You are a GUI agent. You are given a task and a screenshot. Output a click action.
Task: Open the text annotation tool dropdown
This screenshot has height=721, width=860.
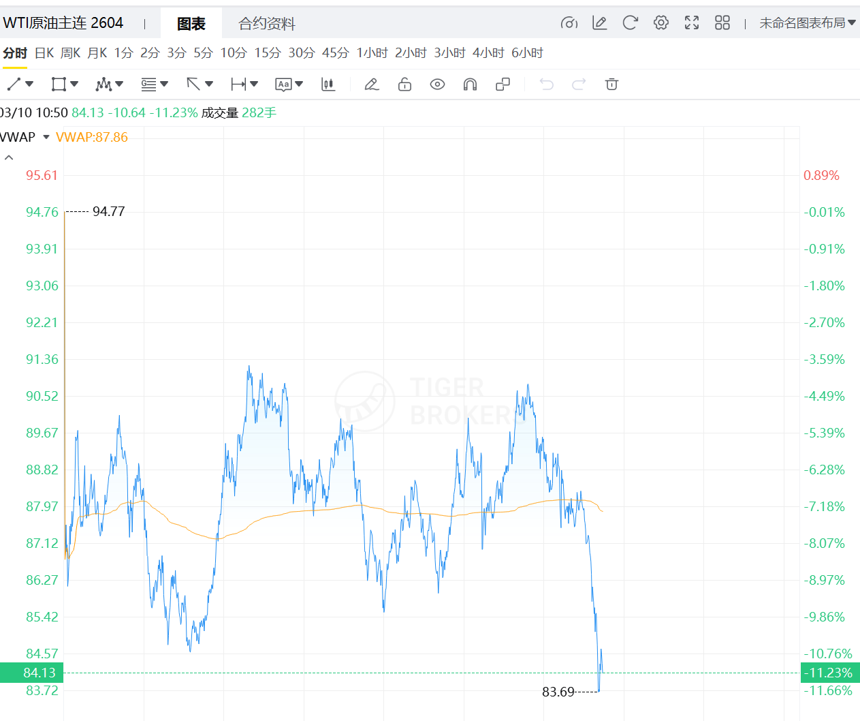[299, 85]
